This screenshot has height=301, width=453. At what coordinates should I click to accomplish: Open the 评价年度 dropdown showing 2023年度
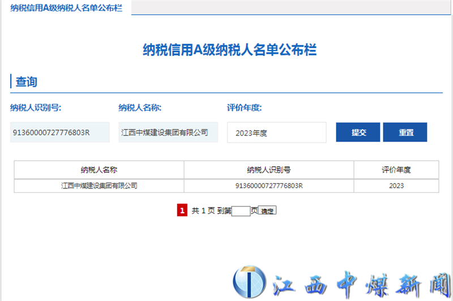pyautogui.click(x=277, y=132)
